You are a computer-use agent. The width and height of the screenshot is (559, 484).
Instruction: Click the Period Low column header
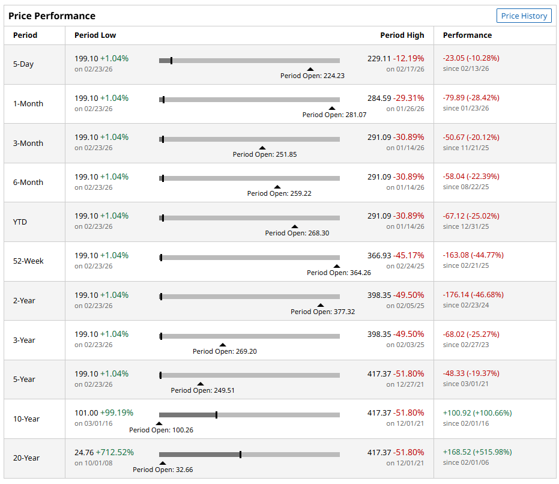click(95, 35)
